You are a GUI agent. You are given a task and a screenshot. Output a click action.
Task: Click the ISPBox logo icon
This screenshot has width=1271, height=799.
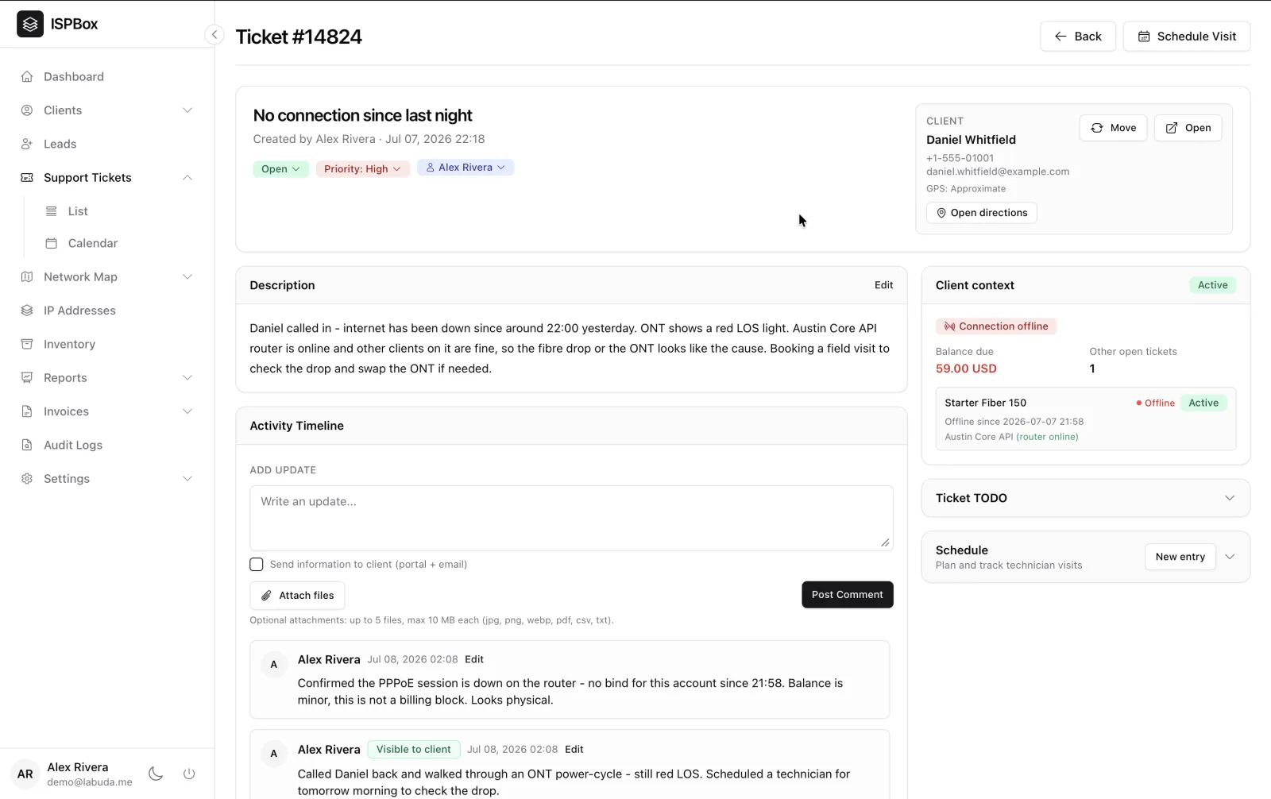(30, 24)
